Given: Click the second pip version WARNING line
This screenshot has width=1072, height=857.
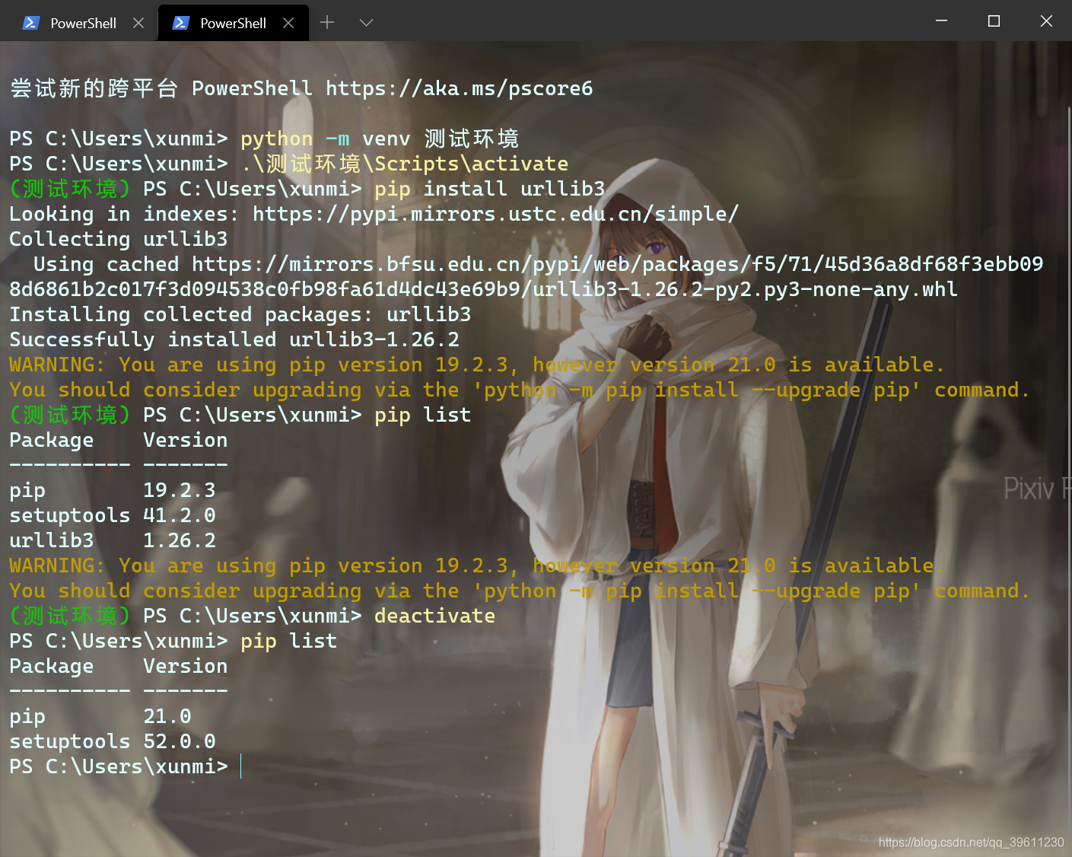Looking at the screenshot, I should [476, 565].
